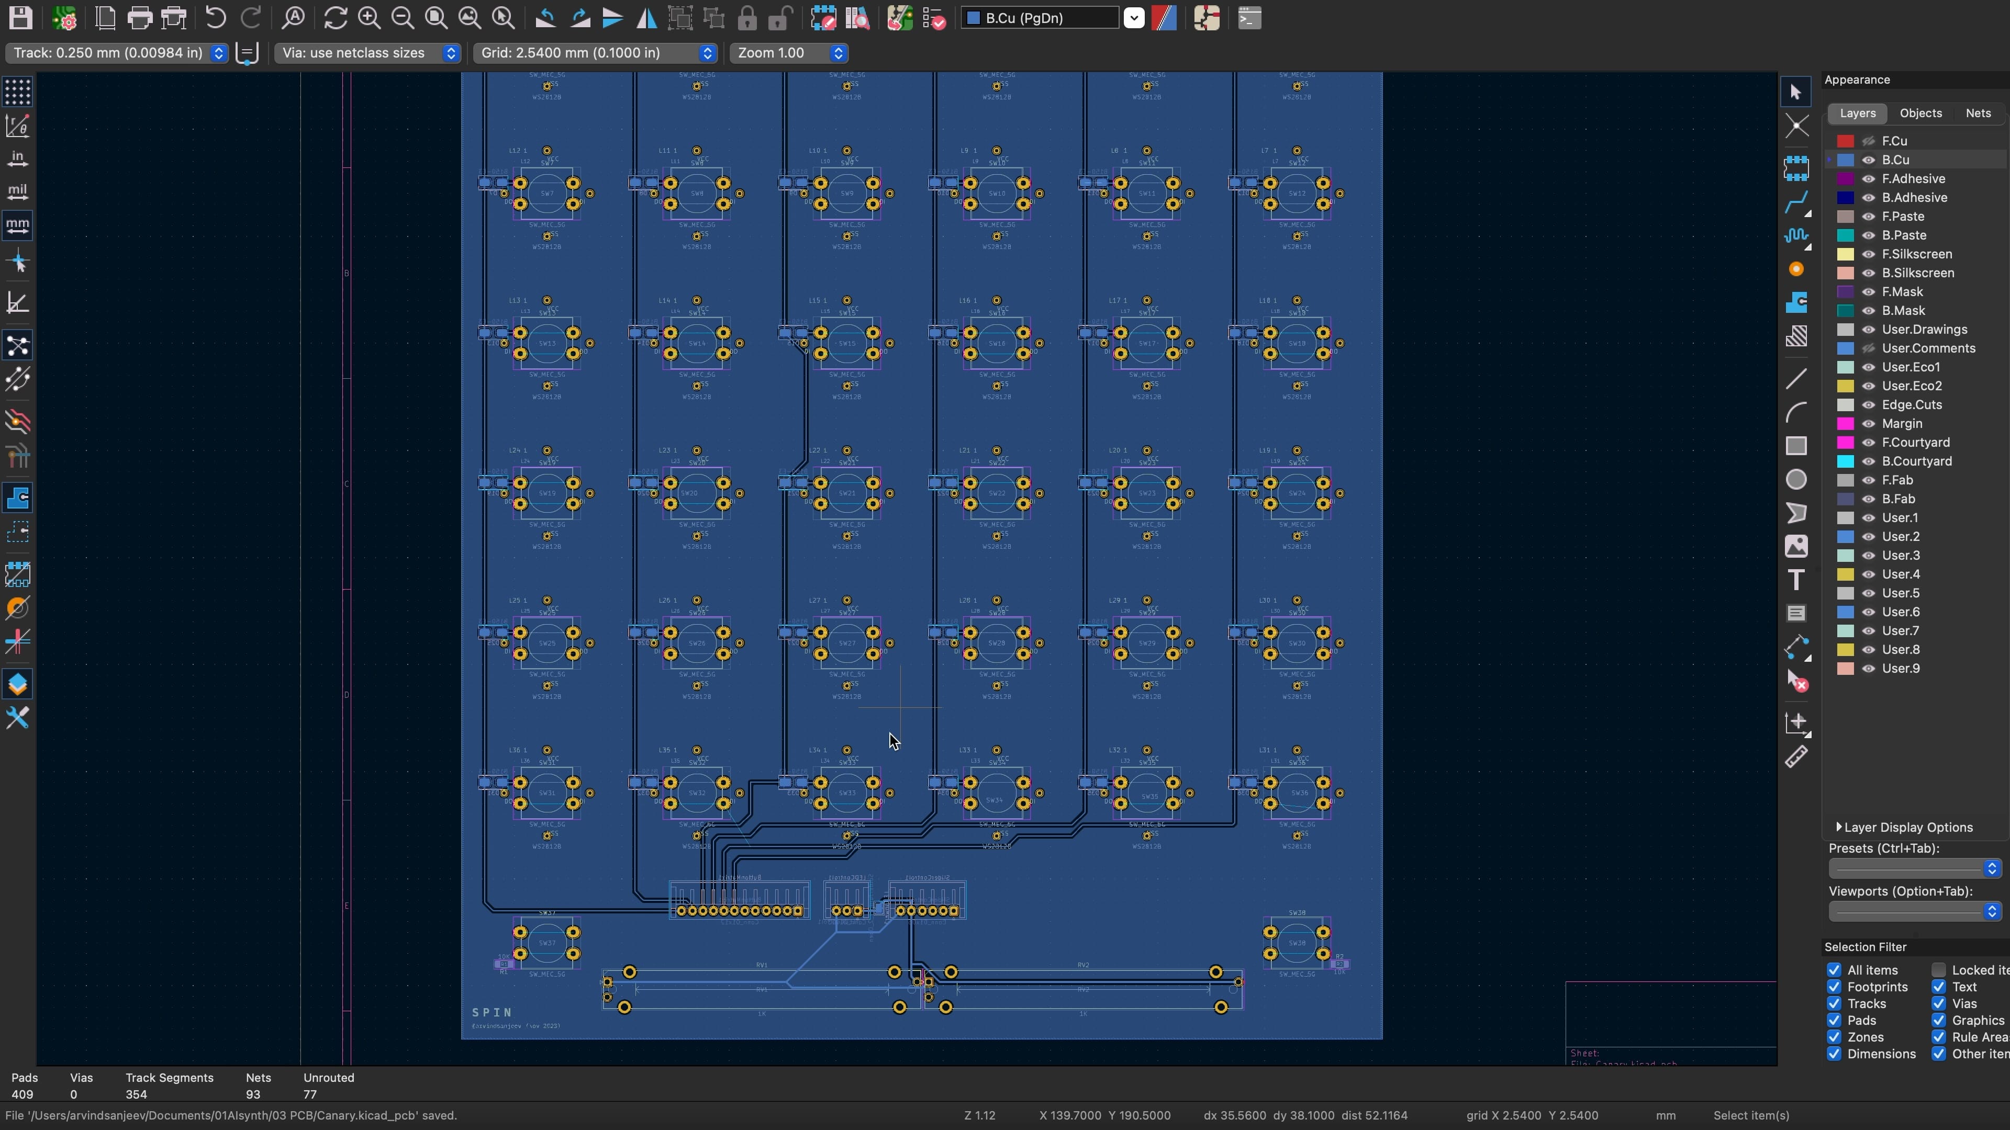Enable Locked items in Selection Filter
2010x1130 pixels.
1939,970
